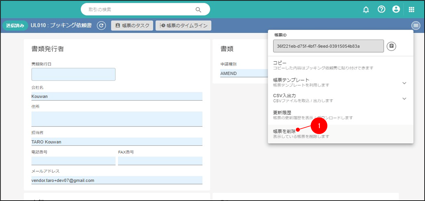Click the search magnifier icon
The width and height of the screenshot is (425, 201).
coord(198,10)
